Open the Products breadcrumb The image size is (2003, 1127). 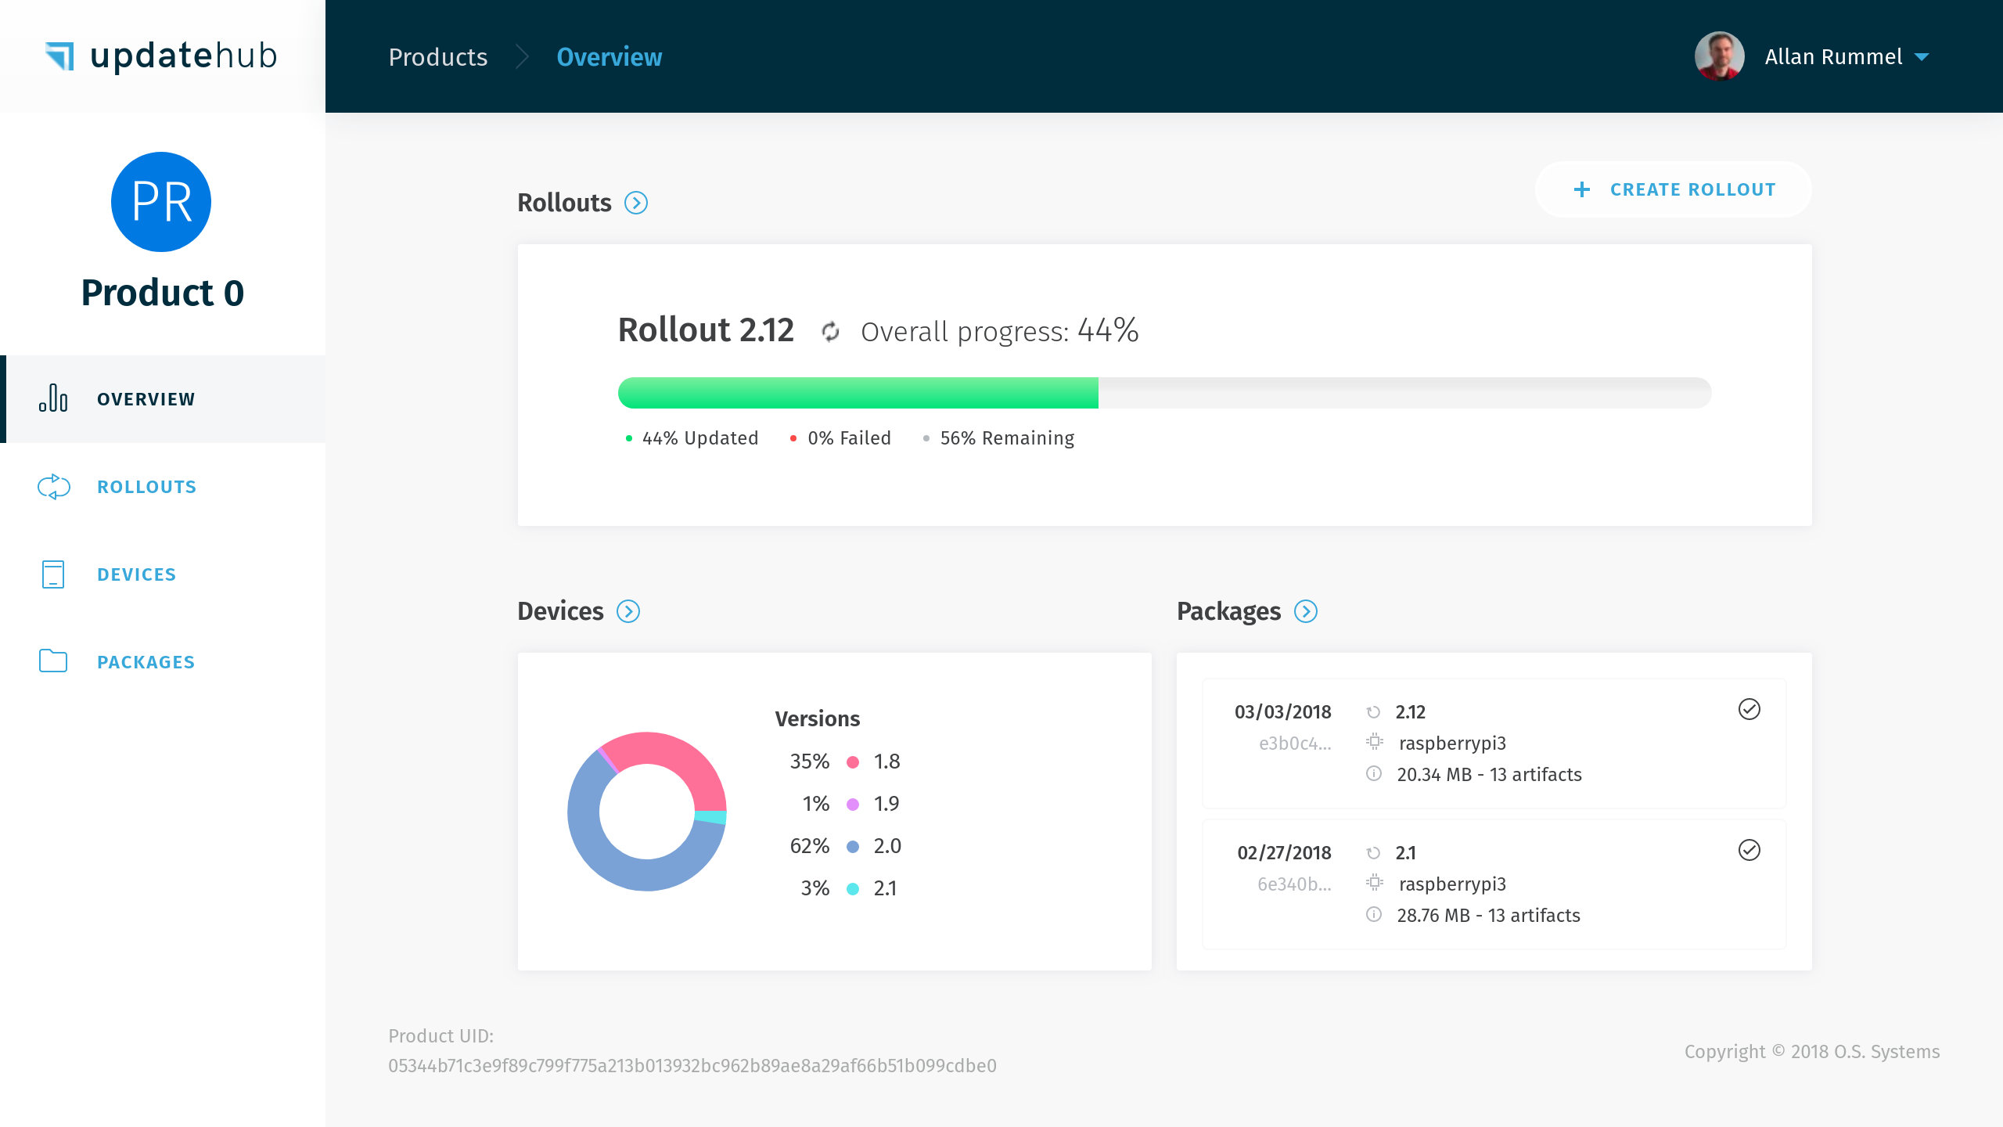[437, 56]
